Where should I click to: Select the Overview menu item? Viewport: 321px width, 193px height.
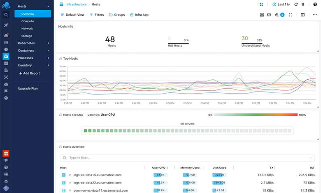(33, 14)
